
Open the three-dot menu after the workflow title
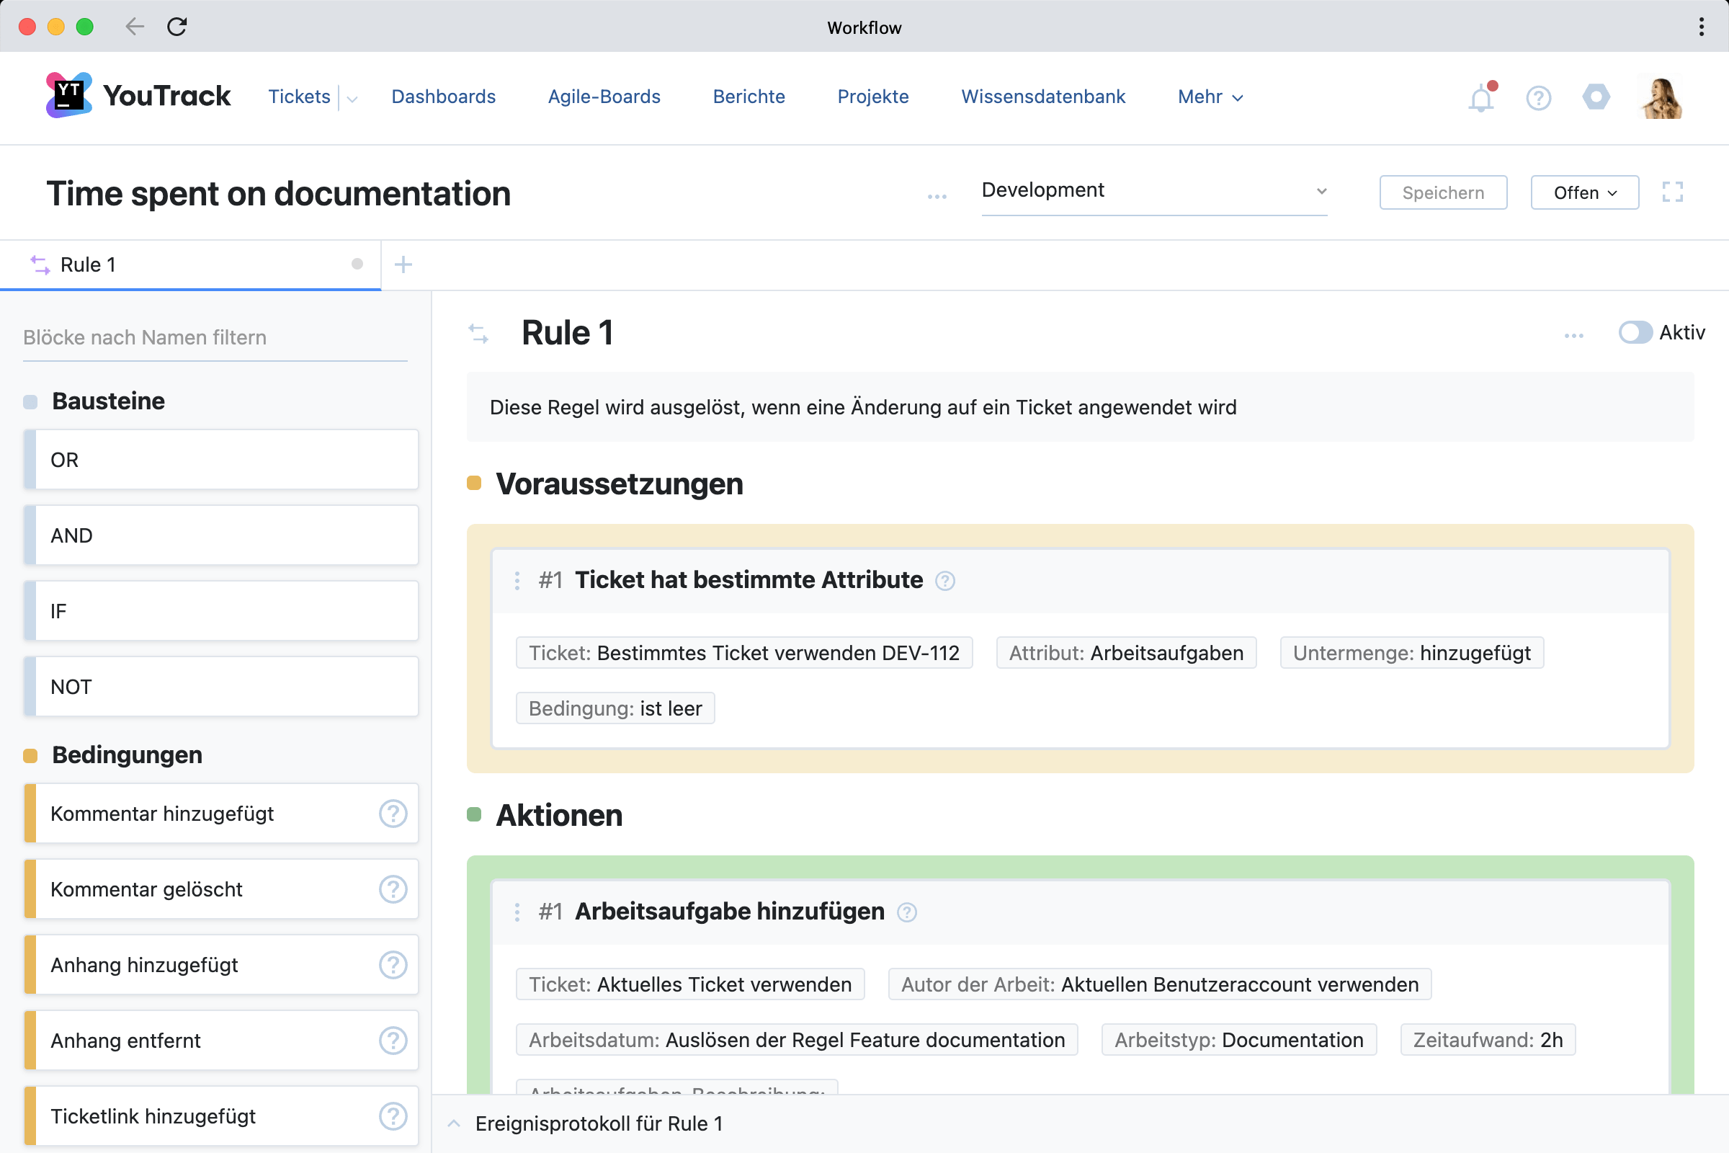(935, 195)
